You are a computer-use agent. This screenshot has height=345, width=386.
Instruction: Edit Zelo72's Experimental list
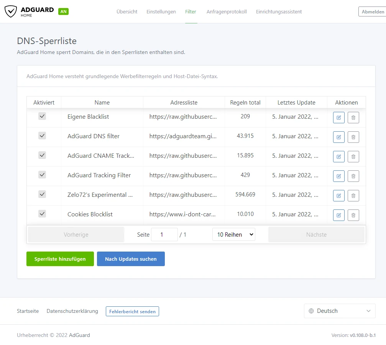[x=339, y=196]
